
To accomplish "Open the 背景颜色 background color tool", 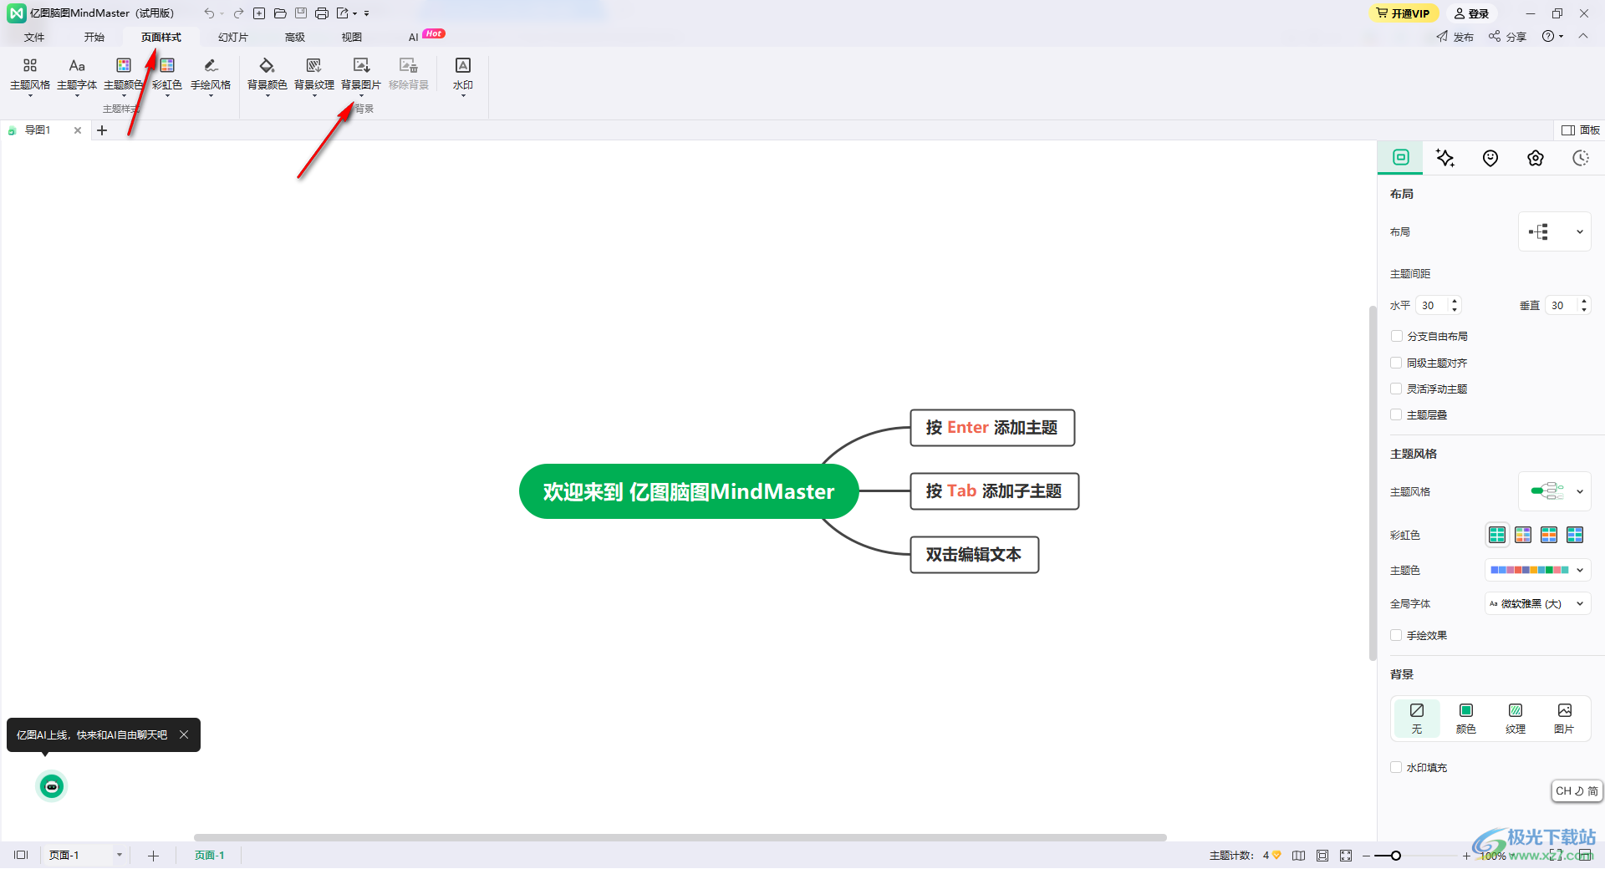I will point(267,74).
